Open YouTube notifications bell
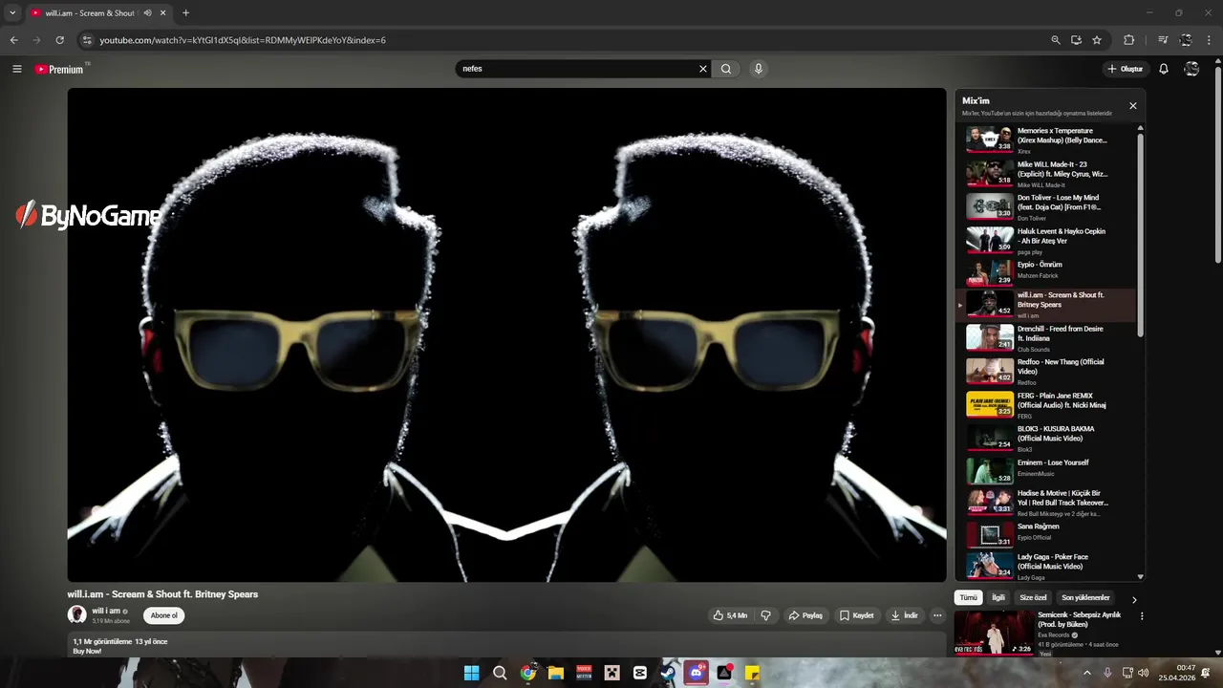 click(1164, 69)
